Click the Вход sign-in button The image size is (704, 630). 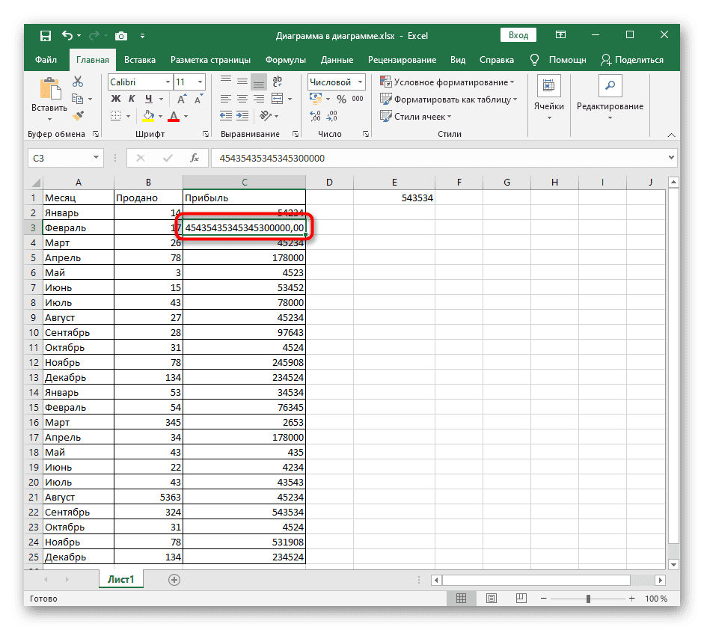518,34
